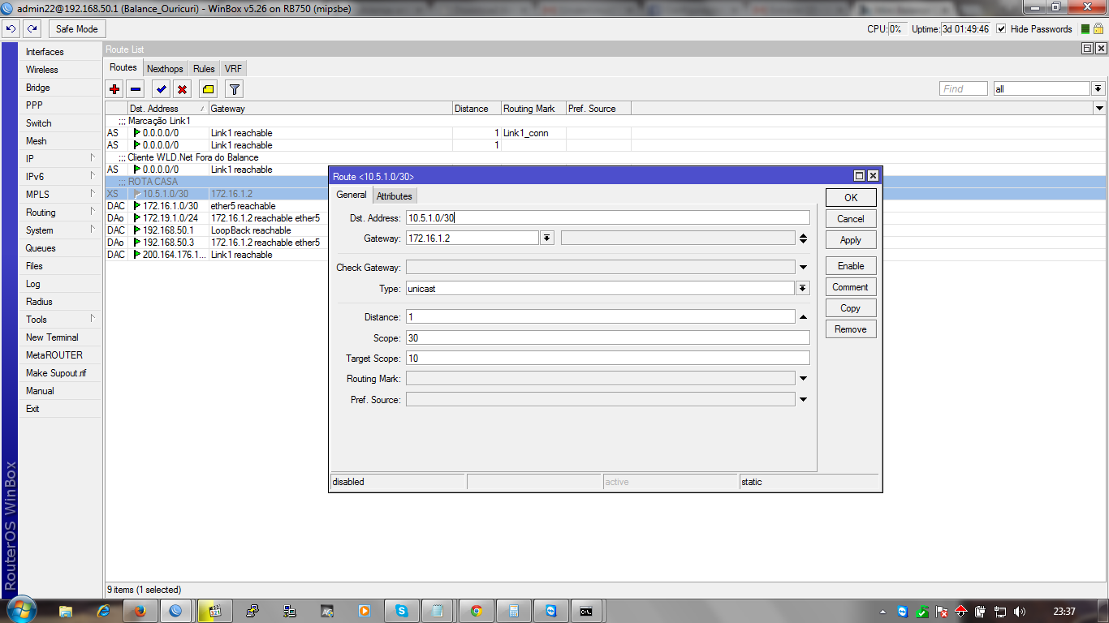Open the column chooser arrow in route table header
This screenshot has width=1109, height=623.
[x=1099, y=109]
